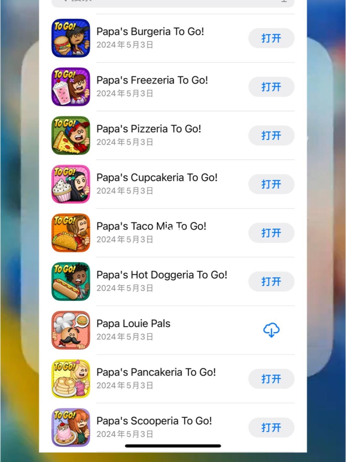346x462 pixels.
Task: Open Papa's Burgeria To Go! with 打开 button
Action: coord(271,38)
